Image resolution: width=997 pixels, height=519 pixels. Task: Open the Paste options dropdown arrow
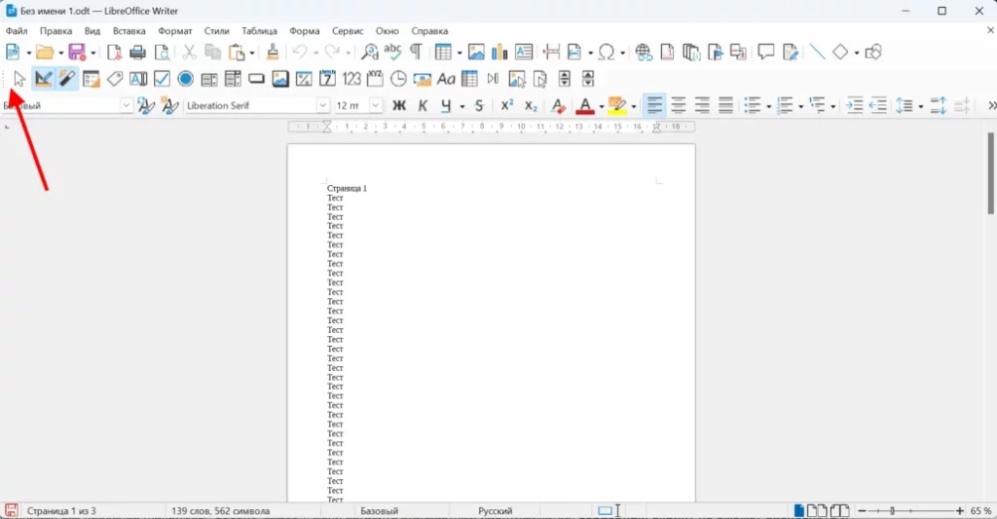coord(252,53)
